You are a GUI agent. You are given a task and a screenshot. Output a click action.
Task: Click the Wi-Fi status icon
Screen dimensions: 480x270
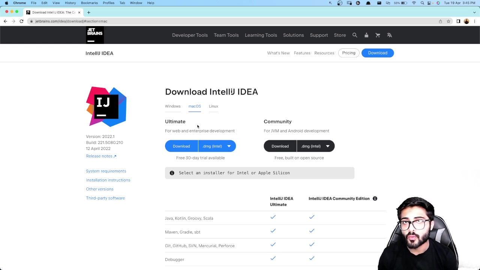click(x=414, y=3)
